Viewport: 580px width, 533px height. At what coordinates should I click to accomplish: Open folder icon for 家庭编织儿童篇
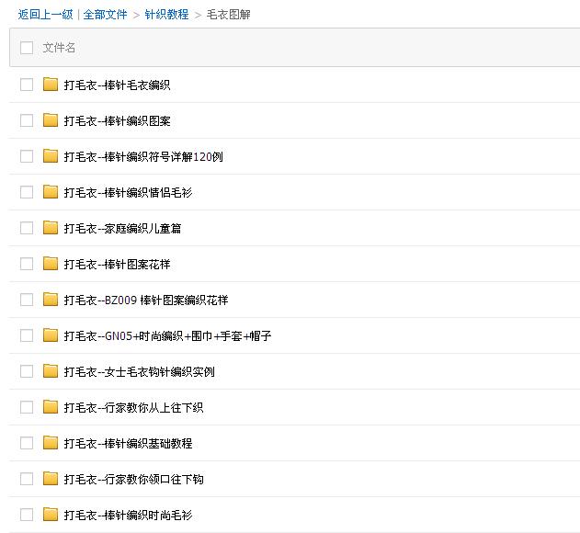pos(51,228)
